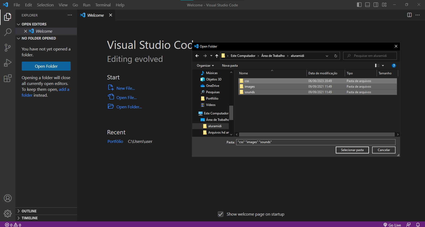Open the View menu
The image size is (425, 227).
click(63, 5)
